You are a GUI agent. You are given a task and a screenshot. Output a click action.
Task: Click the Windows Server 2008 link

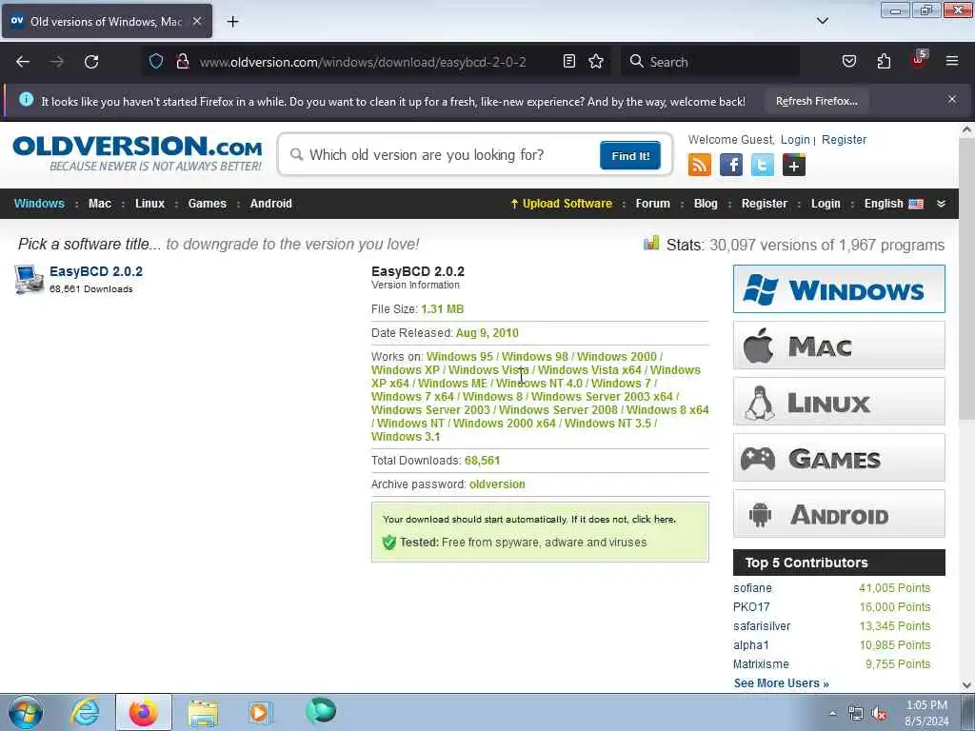point(558,409)
